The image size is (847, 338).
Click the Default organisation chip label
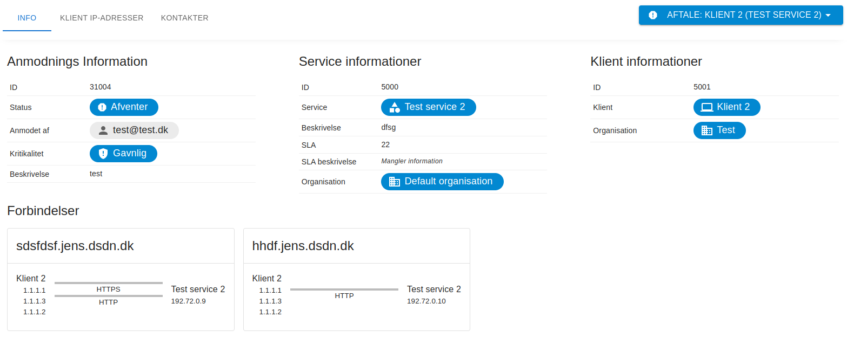[448, 181]
